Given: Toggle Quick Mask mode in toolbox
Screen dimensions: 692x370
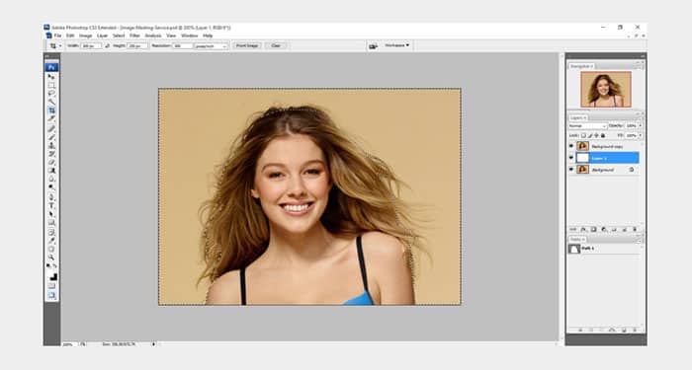Looking at the screenshot, I should [x=51, y=286].
